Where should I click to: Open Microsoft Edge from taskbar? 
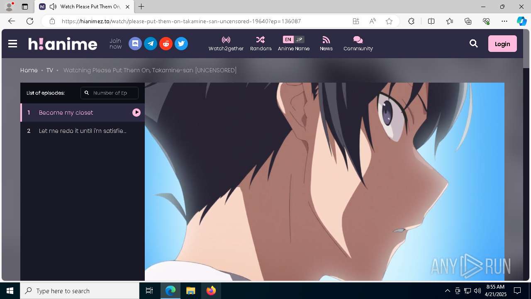tap(171, 291)
